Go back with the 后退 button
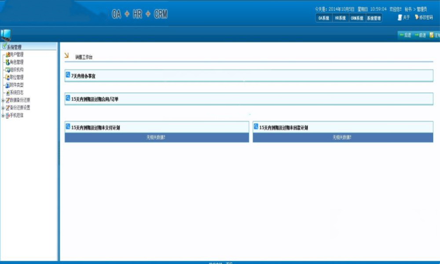 [x=406, y=35]
